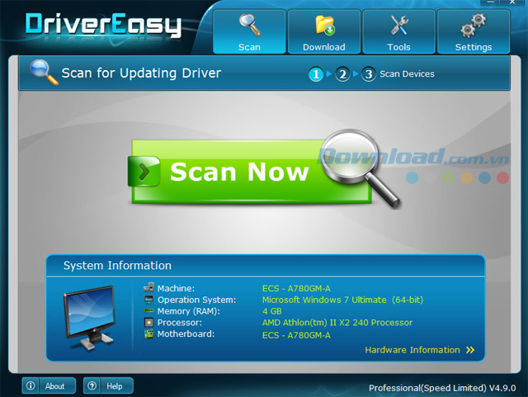Click 'AMD Athlon(tm) II X2 240 Processor' text
Image resolution: width=528 pixels, height=397 pixels.
point(337,323)
